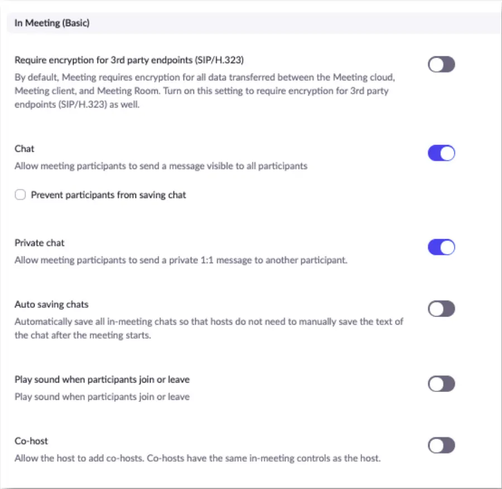Turn on the Co-host toggle

[441, 445]
